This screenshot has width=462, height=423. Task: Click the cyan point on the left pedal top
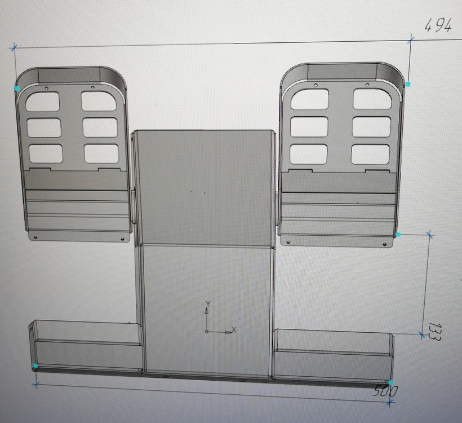[x=17, y=88]
